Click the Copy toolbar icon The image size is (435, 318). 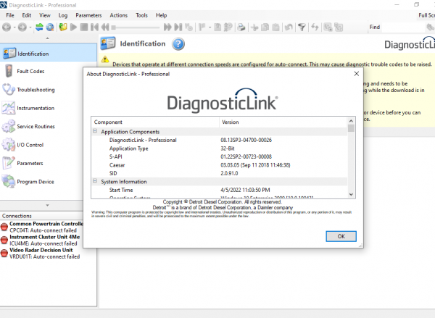(265, 28)
